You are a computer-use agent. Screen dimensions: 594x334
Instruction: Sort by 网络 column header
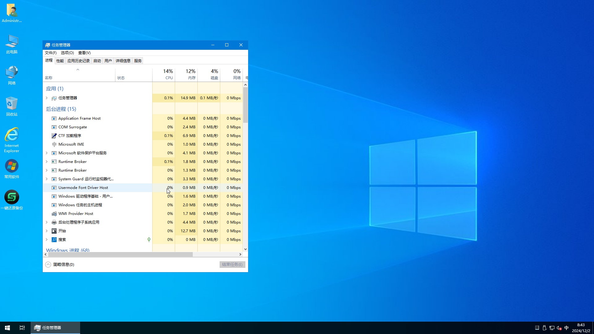tap(231, 75)
